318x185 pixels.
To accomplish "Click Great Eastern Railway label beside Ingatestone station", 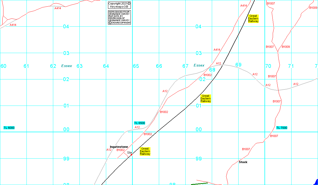I will point(145,151).
